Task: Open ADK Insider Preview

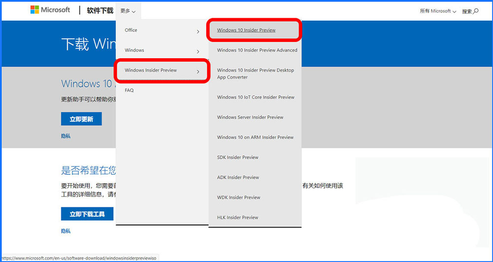Action: pos(238,177)
